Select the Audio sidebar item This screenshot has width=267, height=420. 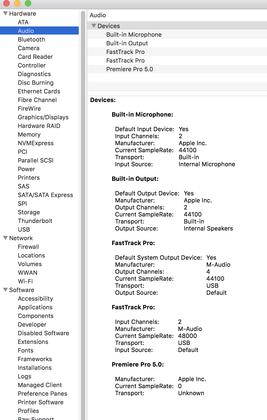(x=39, y=31)
